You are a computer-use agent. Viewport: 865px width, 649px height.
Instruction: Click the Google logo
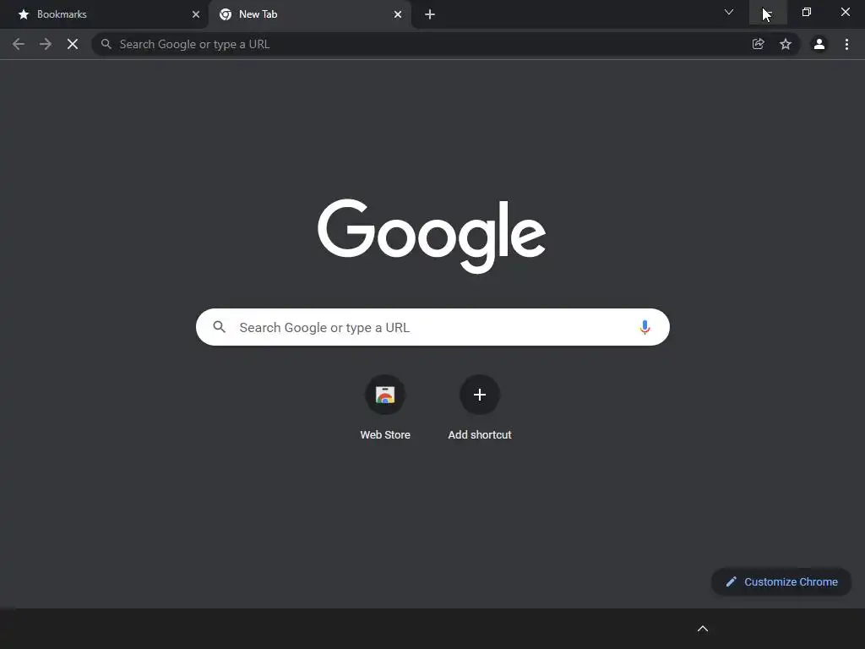(x=432, y=236)
